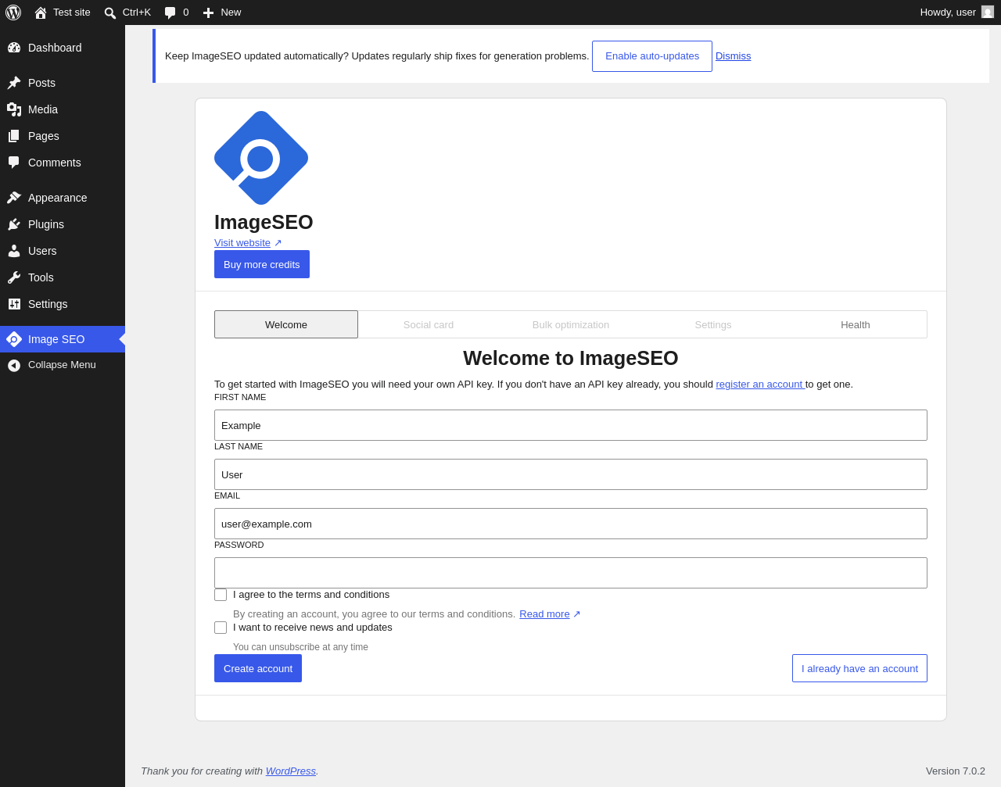Click the Users person icon
1001x787 pixels.
pyautogui.click(x=14, y=251)
